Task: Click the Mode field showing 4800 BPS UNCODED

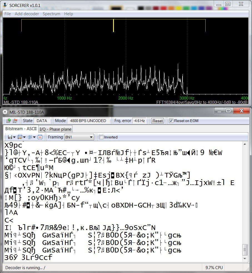Action: pos(88,121)
